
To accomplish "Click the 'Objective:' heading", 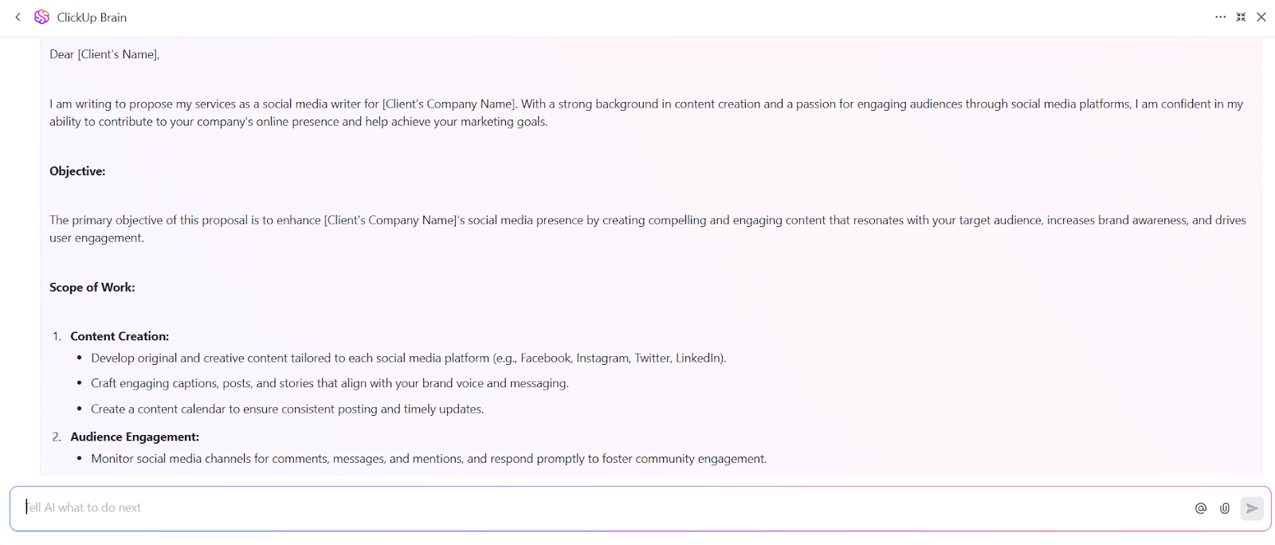I will [77, 171].
